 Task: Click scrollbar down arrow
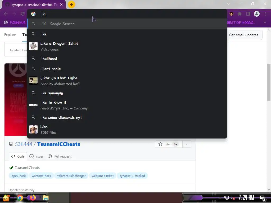[x=269, y=190]
